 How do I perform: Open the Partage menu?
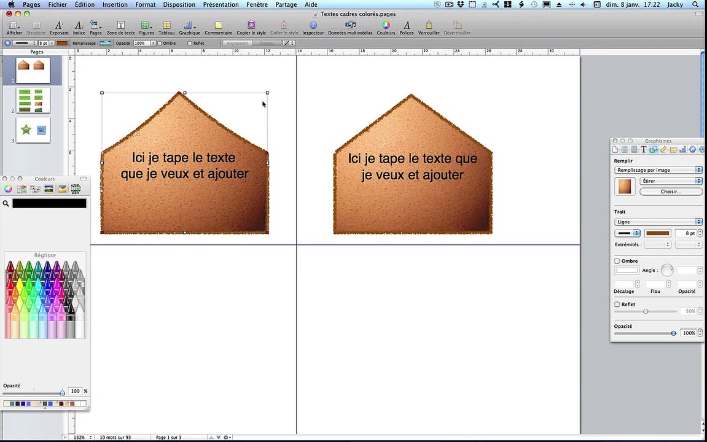[x=286, y=4]
